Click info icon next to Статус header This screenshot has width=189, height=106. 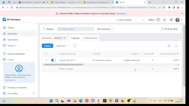point(99,54)
